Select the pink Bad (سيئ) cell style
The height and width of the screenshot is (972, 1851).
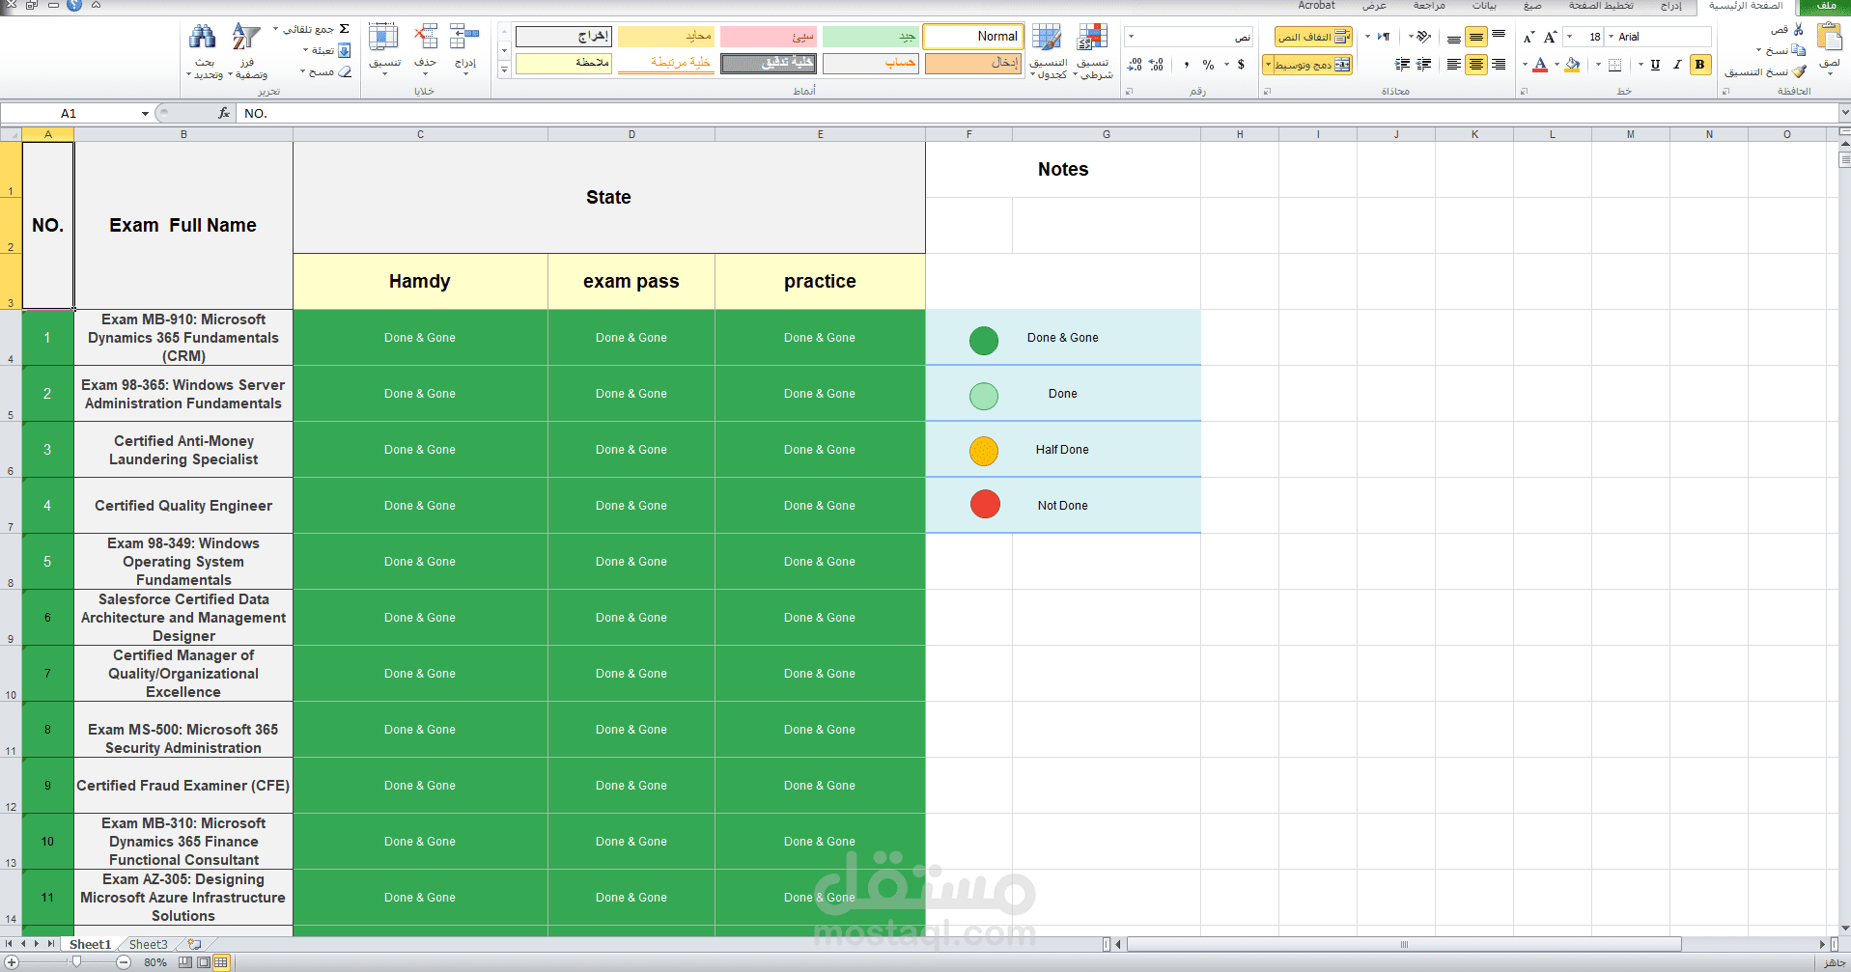click(769, 37)
